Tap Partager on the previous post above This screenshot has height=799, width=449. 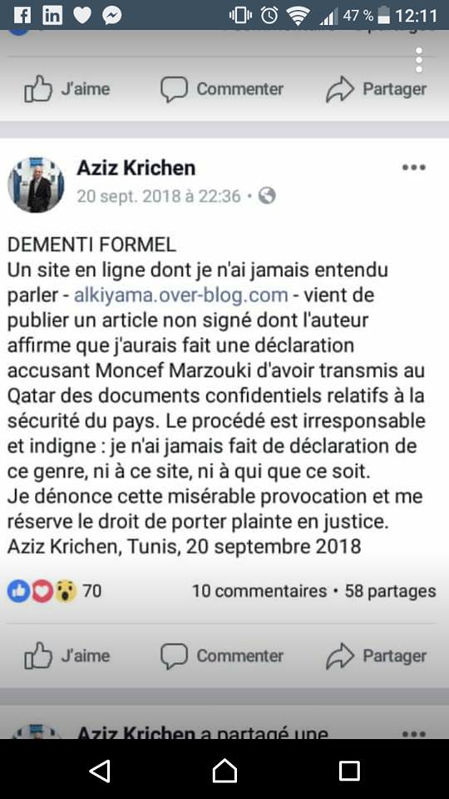(x=376, y=89)
